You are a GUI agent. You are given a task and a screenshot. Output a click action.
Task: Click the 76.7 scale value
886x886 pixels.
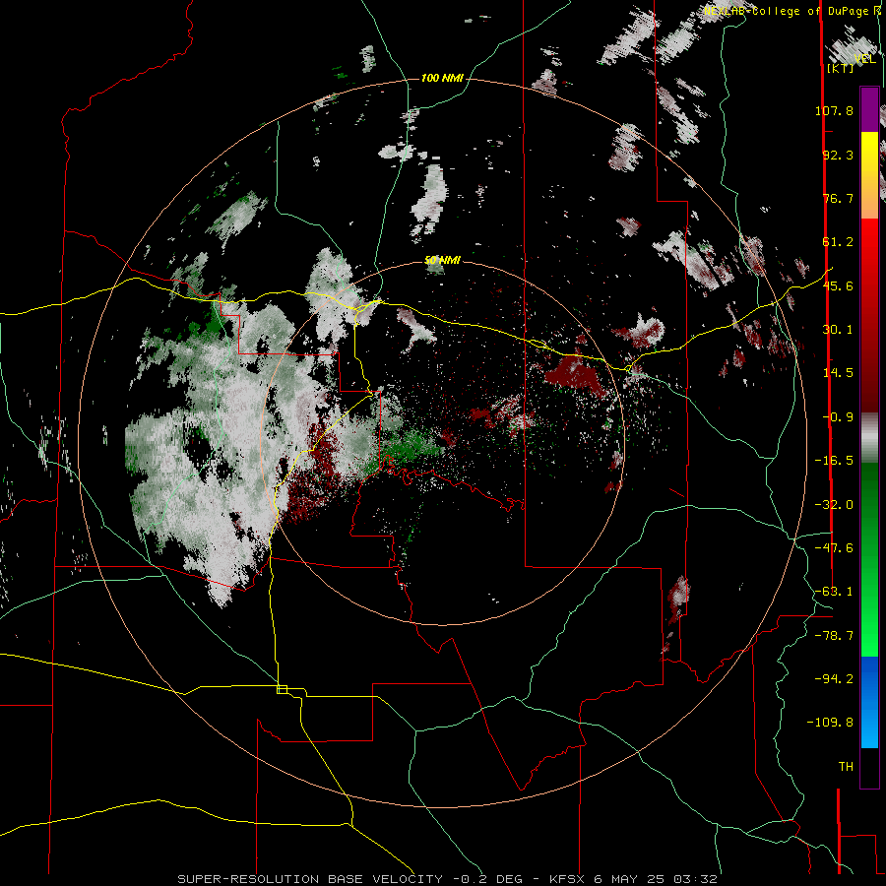point(838,198)
